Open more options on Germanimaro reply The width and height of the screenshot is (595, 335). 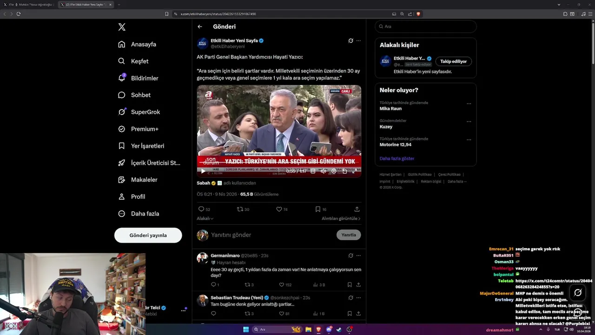(x=358, y=255)
